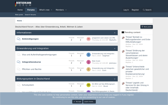Open the Ankündigungen forum
Viewport: 168px width, 105px height.
click(x=30, y=39)
